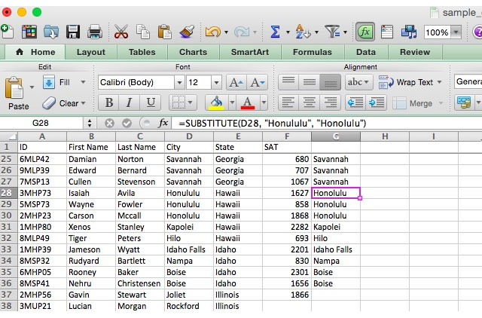Toggle Italic formatting
The image size is (482, 318).
[x=129, y=102]
